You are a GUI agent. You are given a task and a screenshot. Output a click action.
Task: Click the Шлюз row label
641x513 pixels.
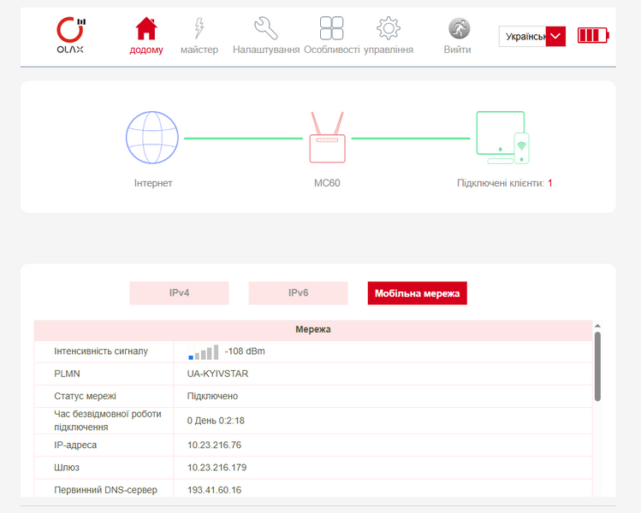67,468
